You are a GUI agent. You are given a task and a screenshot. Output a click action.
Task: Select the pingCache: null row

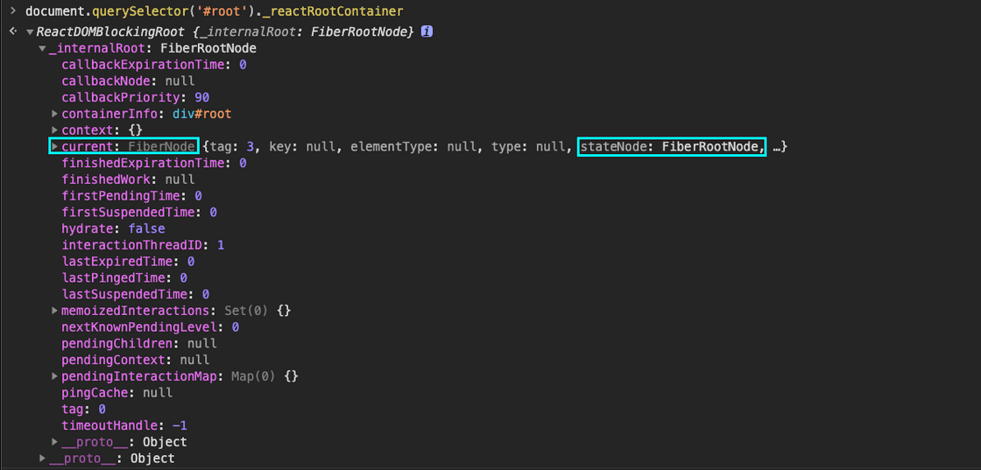117,392
